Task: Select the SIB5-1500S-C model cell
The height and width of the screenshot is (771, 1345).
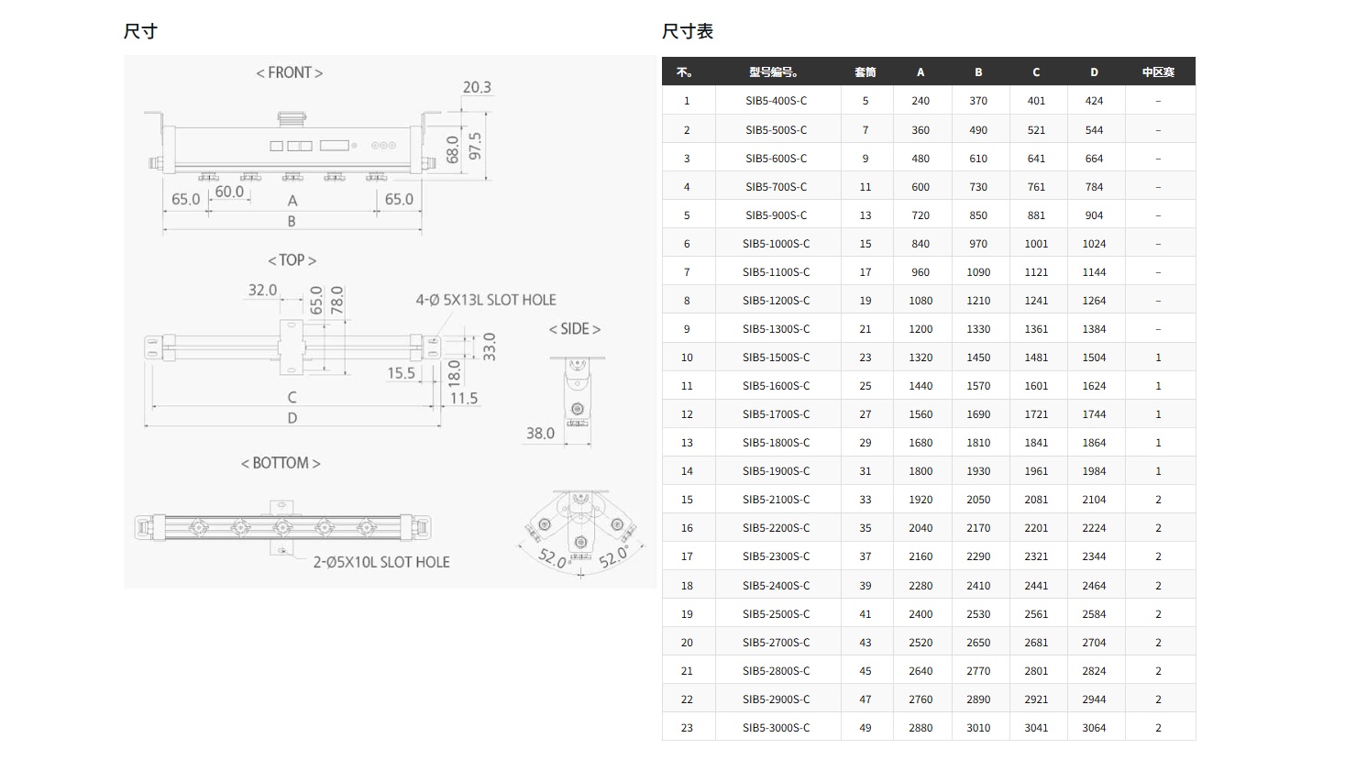Action: coord(776,358)
